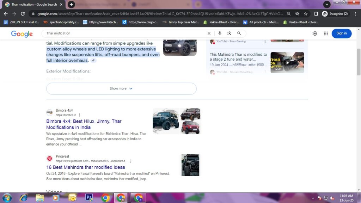Switch to the Thar mofication browser tab

(33, 5)
